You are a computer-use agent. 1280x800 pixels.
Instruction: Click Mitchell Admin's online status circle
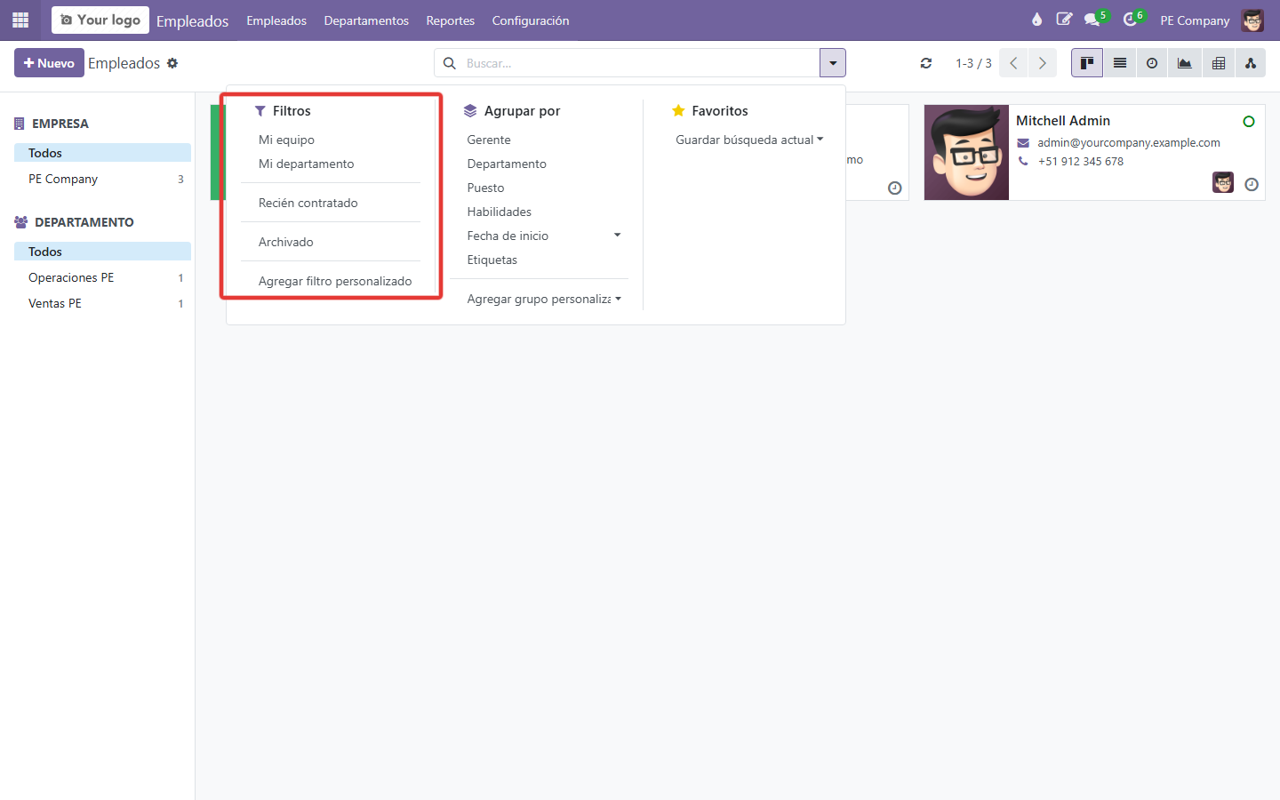pyautogui.click(x=1249, y=122)
